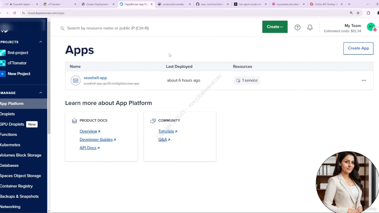Close the Online API Testing tab
379x213 pixels.
coord(342,4)
